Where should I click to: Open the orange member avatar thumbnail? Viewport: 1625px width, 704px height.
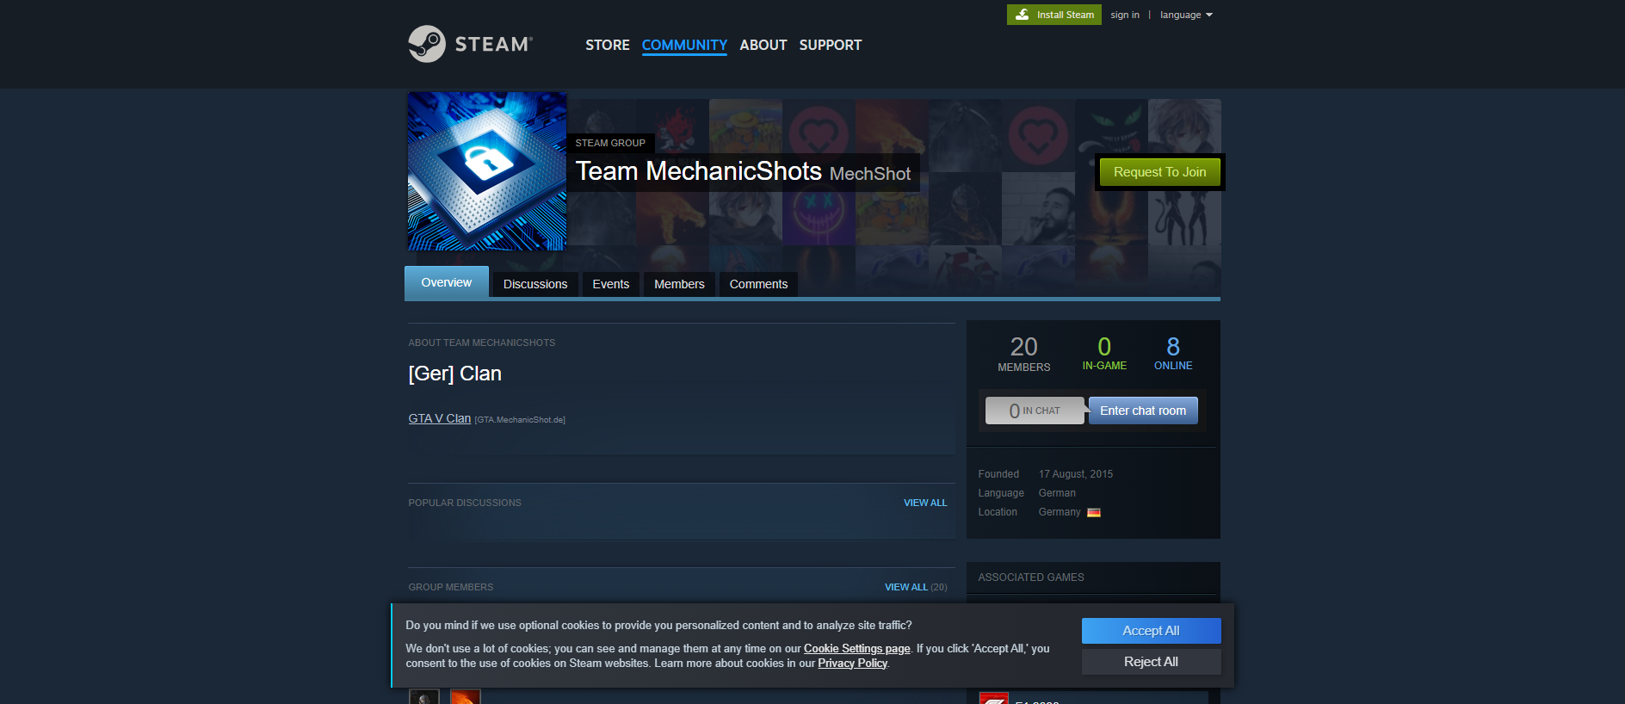466,696
